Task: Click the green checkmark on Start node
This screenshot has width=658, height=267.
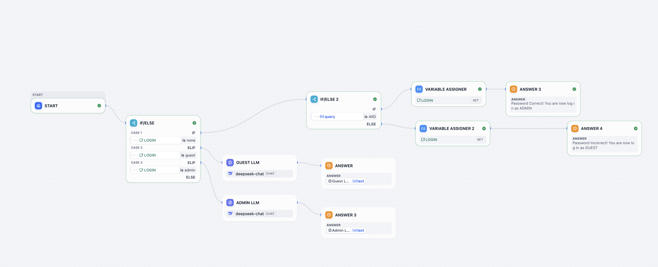Action: (x=99, y=106)
